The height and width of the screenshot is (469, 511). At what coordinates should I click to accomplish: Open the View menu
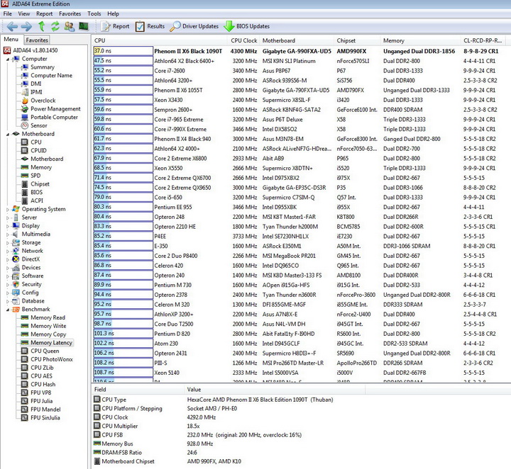point(24,13)
